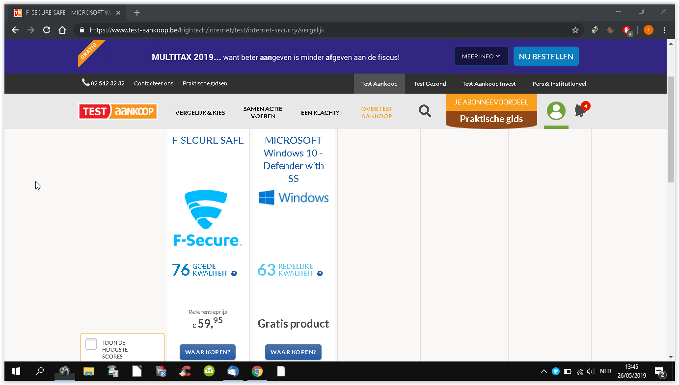Open the browser home page

pyautogui.click(x=62, y=30)
